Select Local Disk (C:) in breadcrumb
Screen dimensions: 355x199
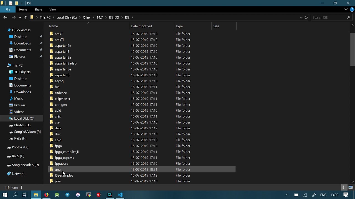coord(67,17)
